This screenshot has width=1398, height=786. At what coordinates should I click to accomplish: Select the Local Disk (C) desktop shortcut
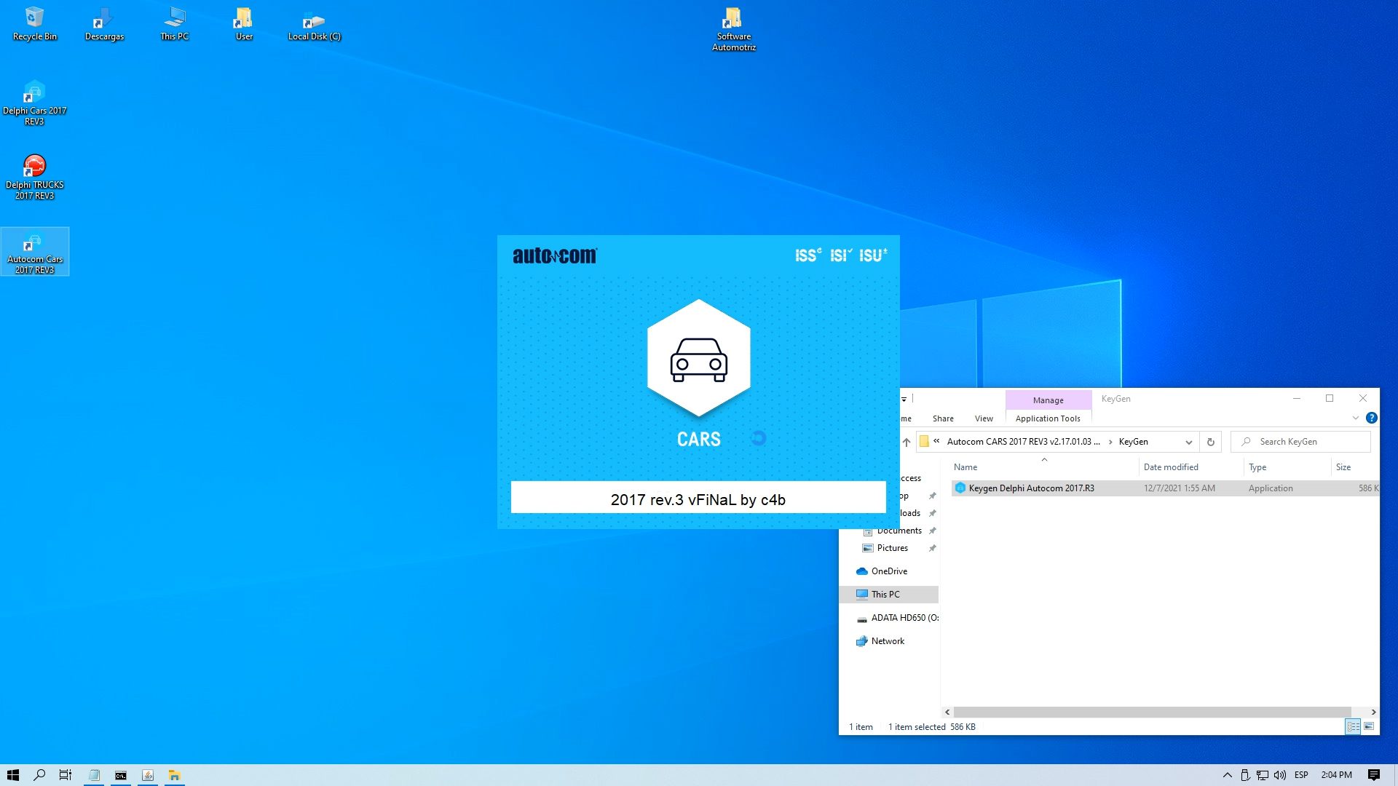(314, 24)
